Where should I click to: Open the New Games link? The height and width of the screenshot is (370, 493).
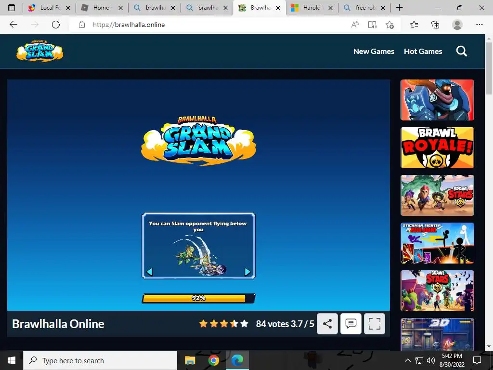pos(374,51)
